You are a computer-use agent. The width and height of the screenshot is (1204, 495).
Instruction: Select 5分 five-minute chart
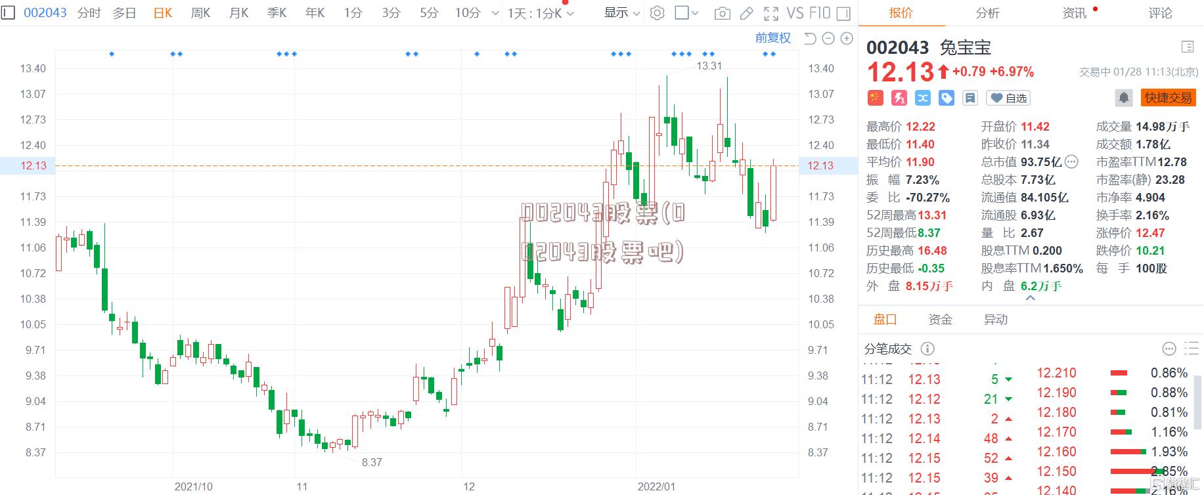click(429, 12)
